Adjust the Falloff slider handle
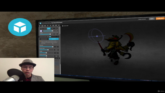Screen dimensions: 165x93 50,34
